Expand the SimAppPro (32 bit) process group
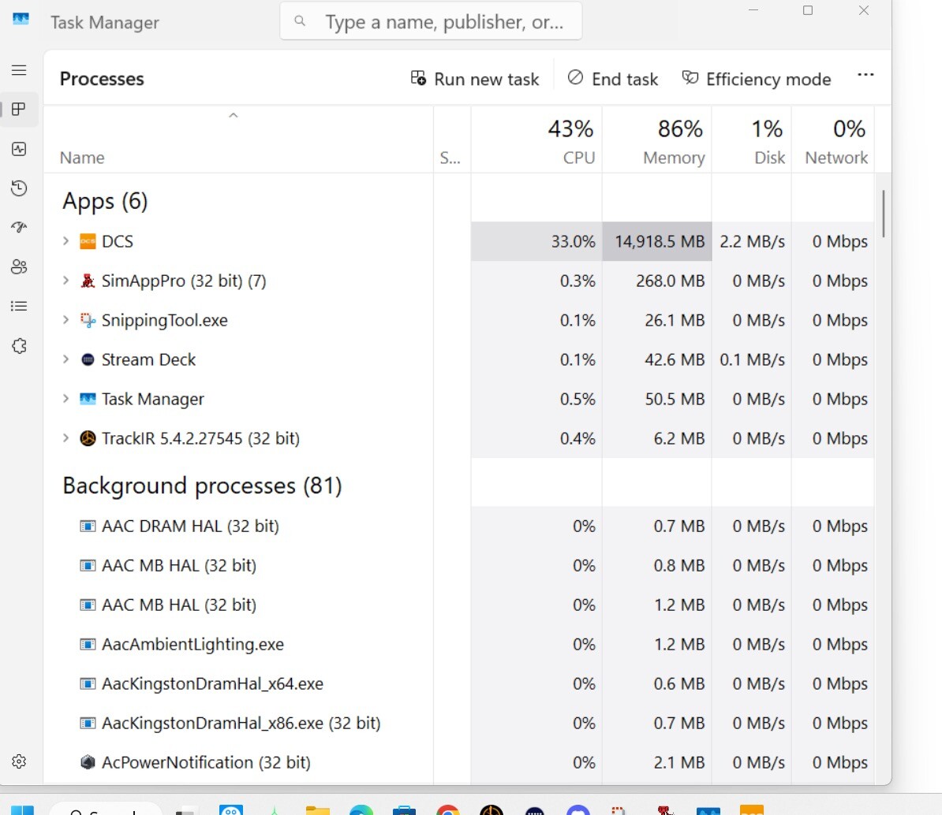942x815 pixels. pos(65,281)
